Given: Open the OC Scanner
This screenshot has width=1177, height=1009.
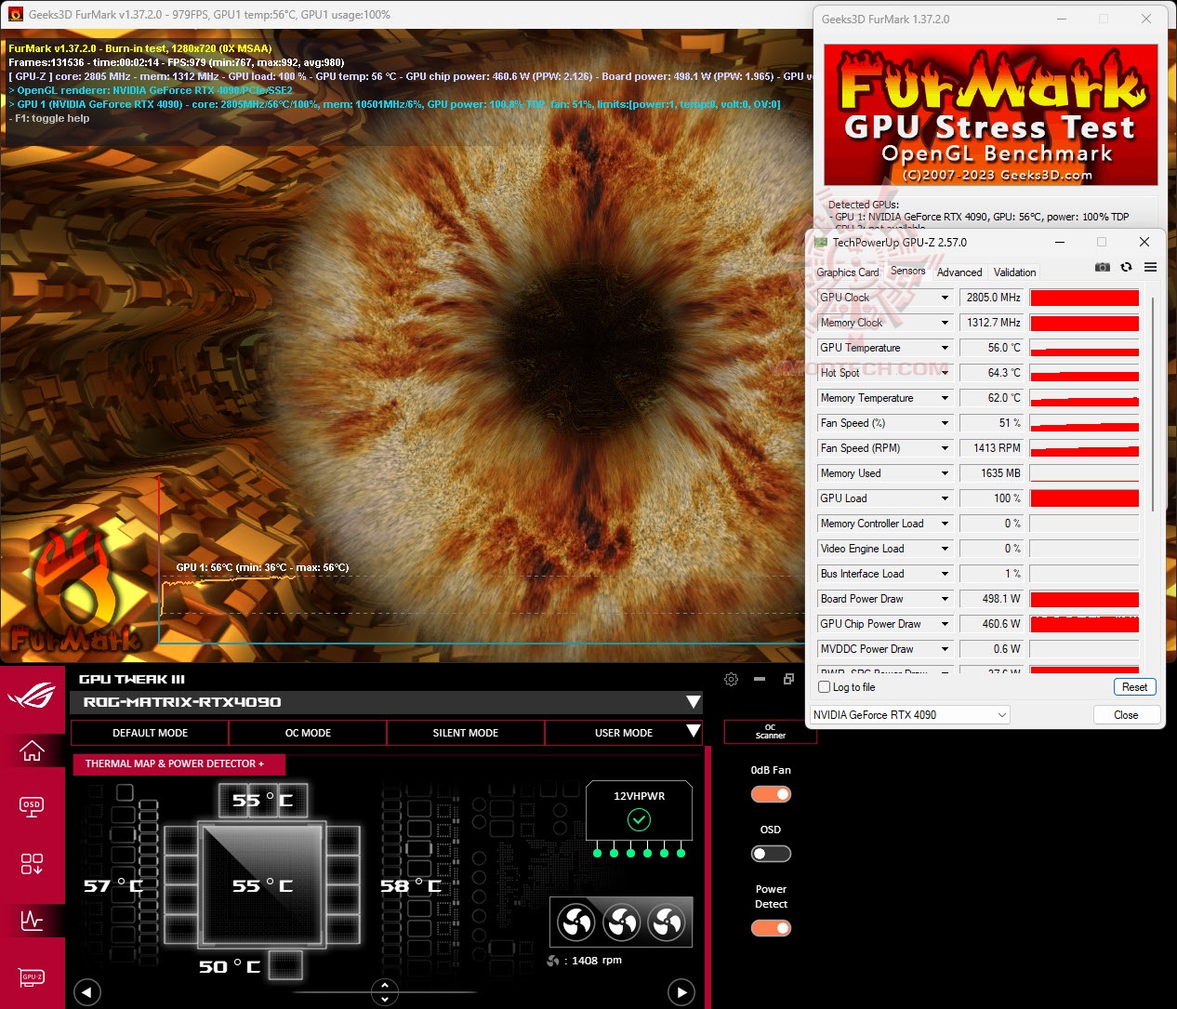Looking at the screenshot, I should [x=770, y=732].
